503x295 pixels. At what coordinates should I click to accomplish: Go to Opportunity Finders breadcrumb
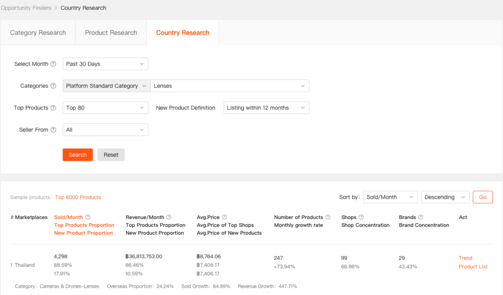click(25, 8)
